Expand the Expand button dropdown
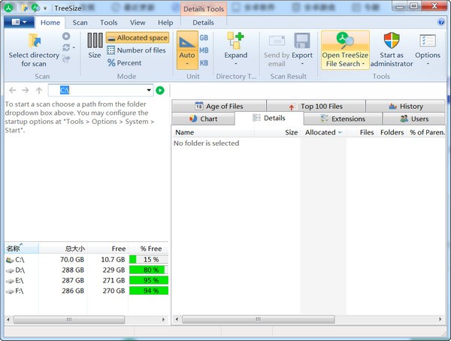The image size is (451, 341). (235, 65)
